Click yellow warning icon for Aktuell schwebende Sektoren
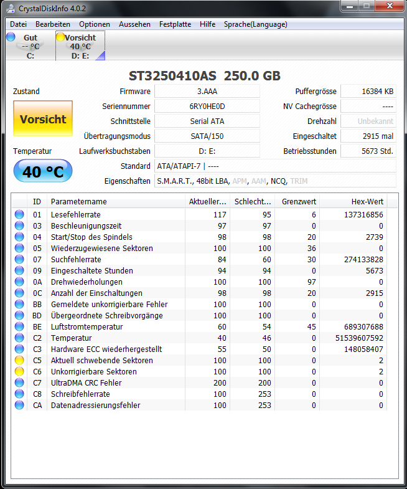The image size is (407, 489). tap(19, 361)
